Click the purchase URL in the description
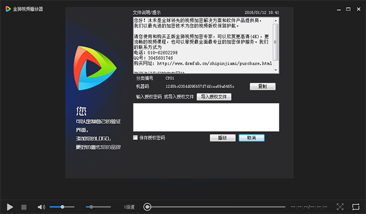Screen dimensions: 366x214 pos(214,63)
